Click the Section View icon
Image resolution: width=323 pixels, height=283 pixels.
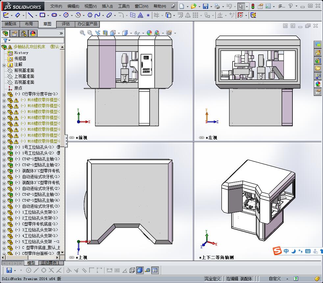pyautogui.click(x=105, y=33)
